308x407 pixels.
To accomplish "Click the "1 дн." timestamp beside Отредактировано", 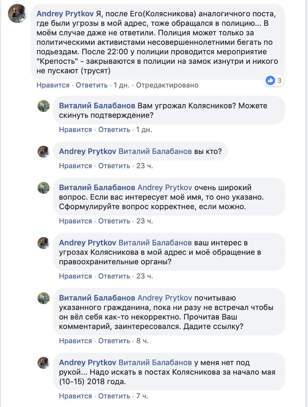I will click(x=122, y=85).
